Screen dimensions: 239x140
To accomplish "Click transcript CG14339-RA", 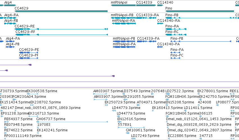I will click(147, 15).
